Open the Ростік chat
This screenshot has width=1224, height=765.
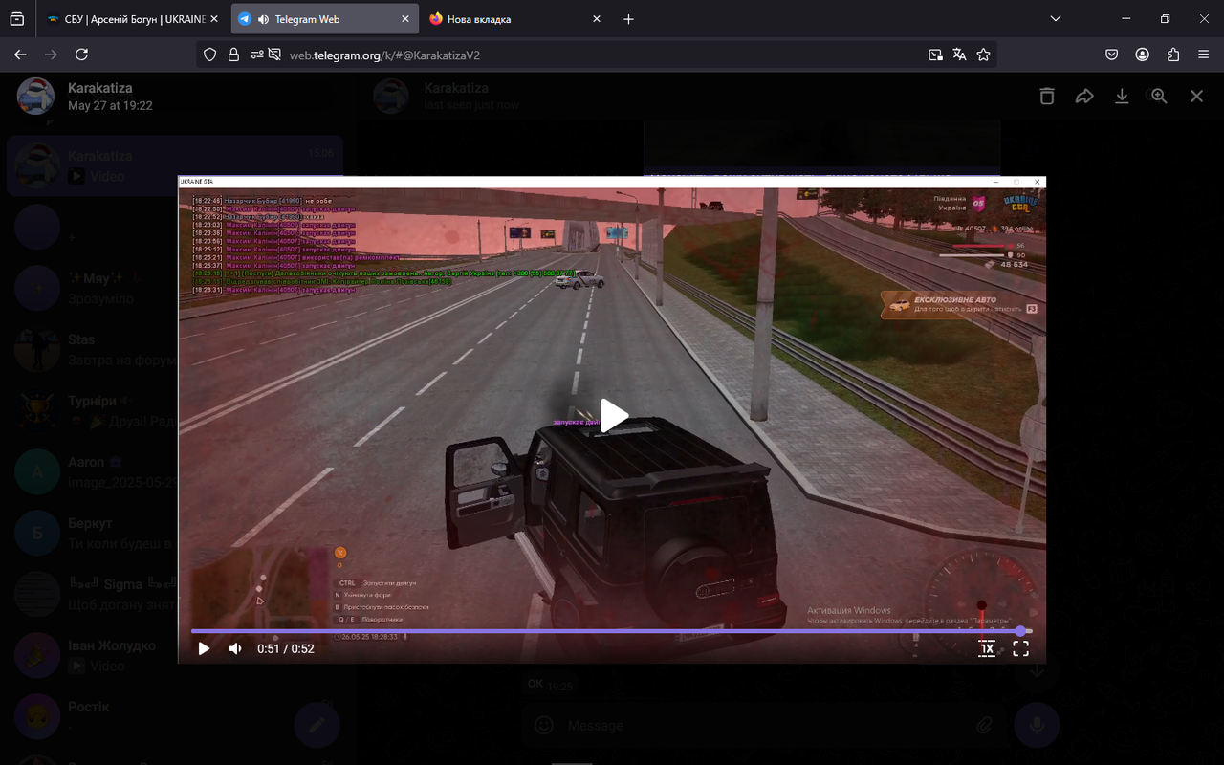175,717
